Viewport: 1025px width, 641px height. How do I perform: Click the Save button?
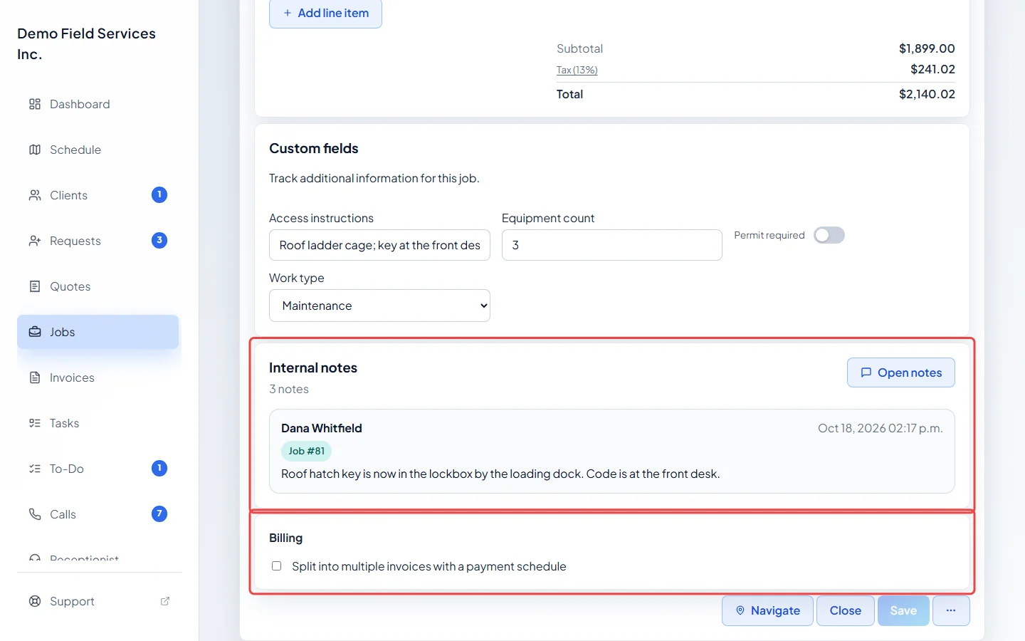(x=903, y=610)
